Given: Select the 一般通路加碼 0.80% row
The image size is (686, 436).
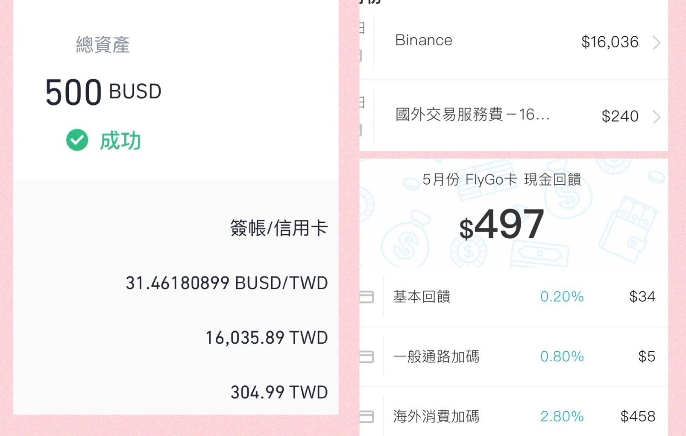Looking at the screenshot, I should 514,356.
